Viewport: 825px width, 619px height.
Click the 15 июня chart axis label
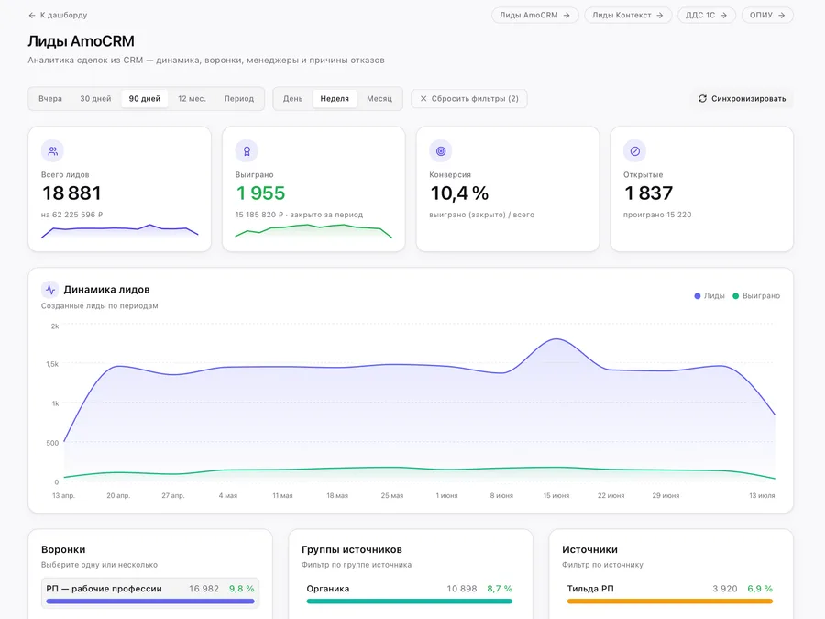[x=556, y=496]
